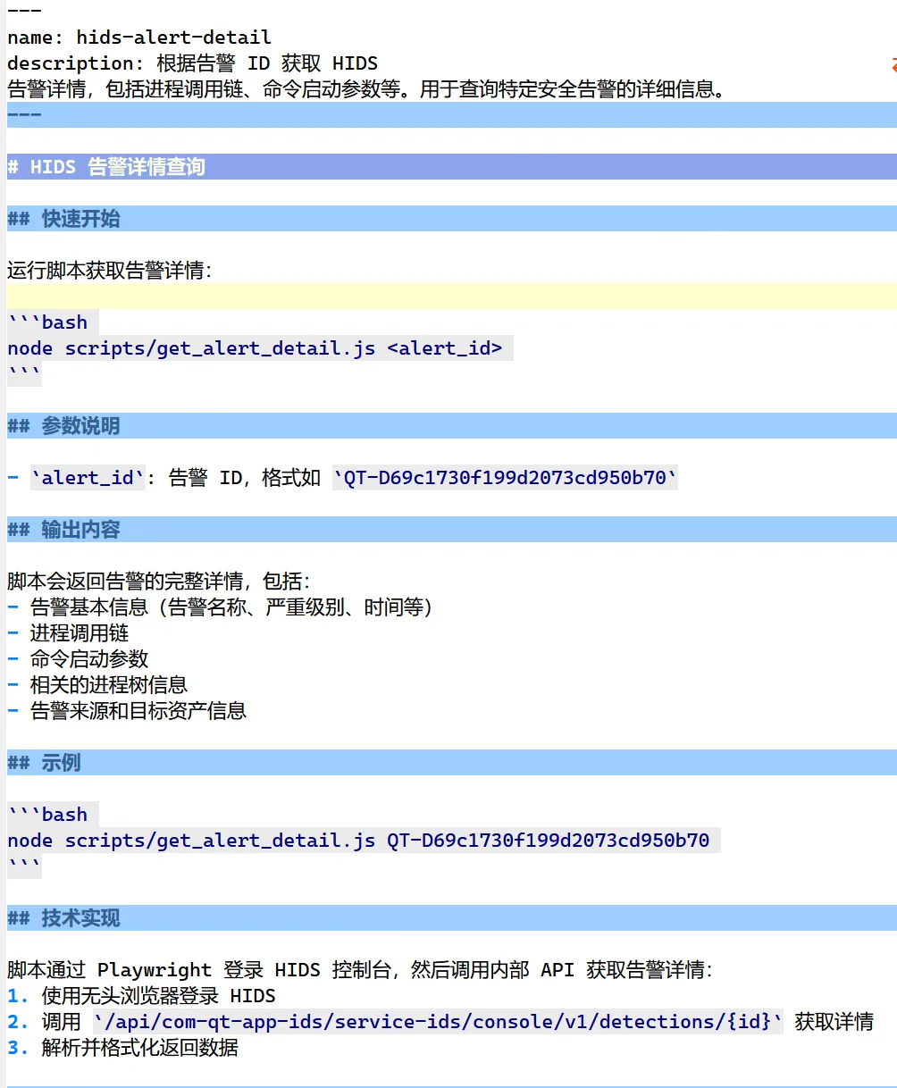
Task: Click step '3. 解析并格式化返回数据'
Action: point(122,1048)
